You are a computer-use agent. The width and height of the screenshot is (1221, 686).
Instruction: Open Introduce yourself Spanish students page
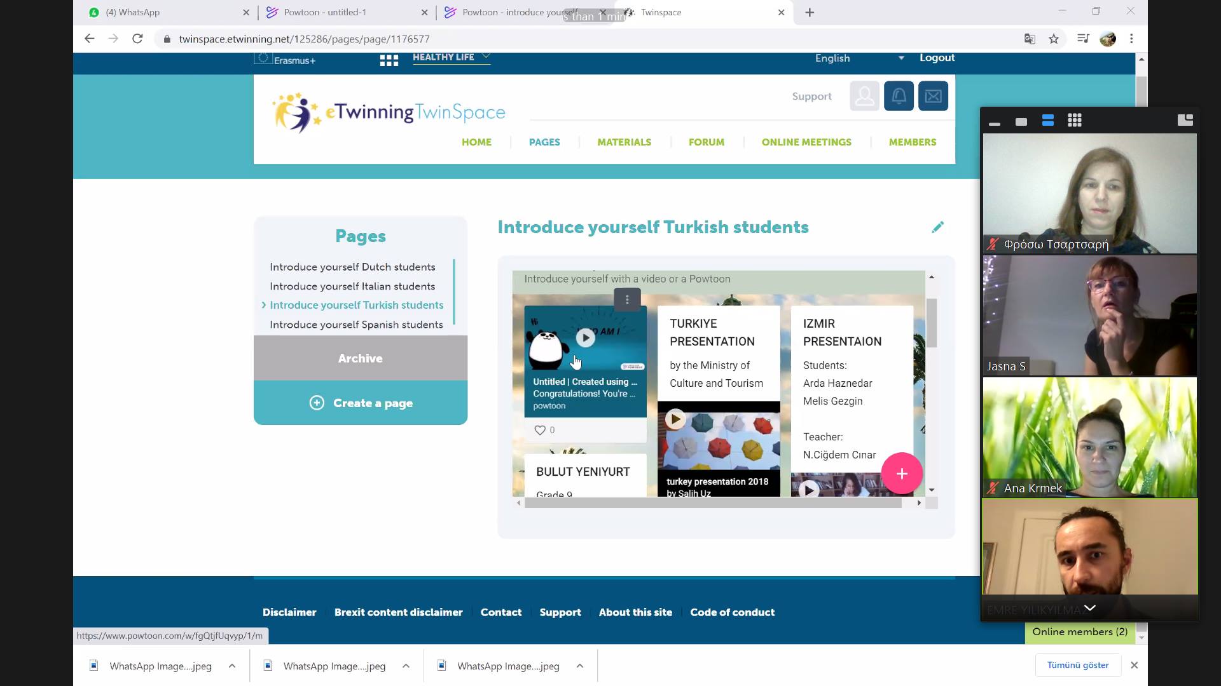(x=356, y=325)
